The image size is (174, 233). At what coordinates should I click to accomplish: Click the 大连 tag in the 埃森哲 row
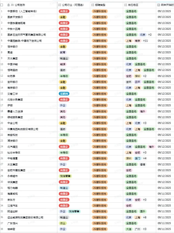point(129,229)
